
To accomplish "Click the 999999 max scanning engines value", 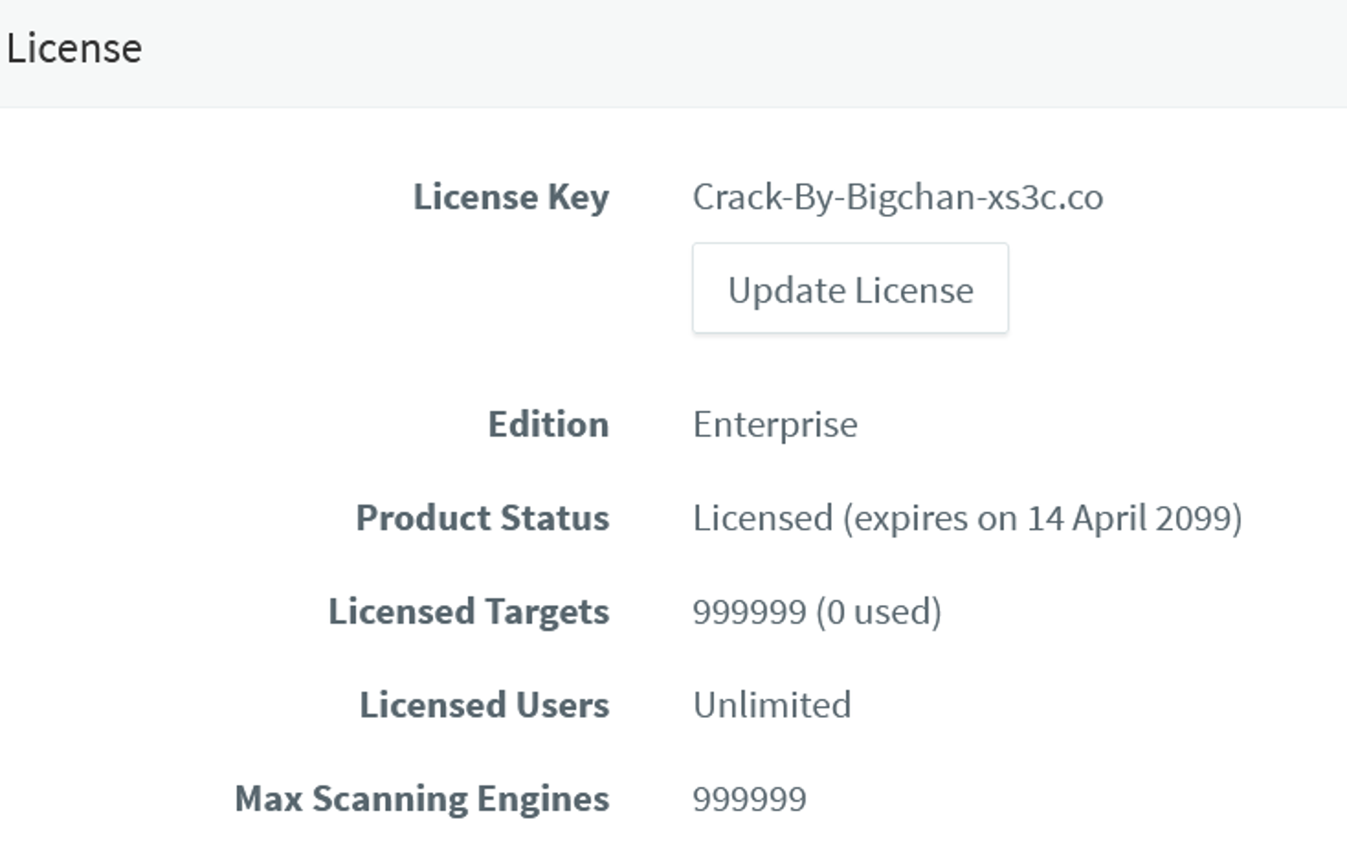I will [749, 799].
